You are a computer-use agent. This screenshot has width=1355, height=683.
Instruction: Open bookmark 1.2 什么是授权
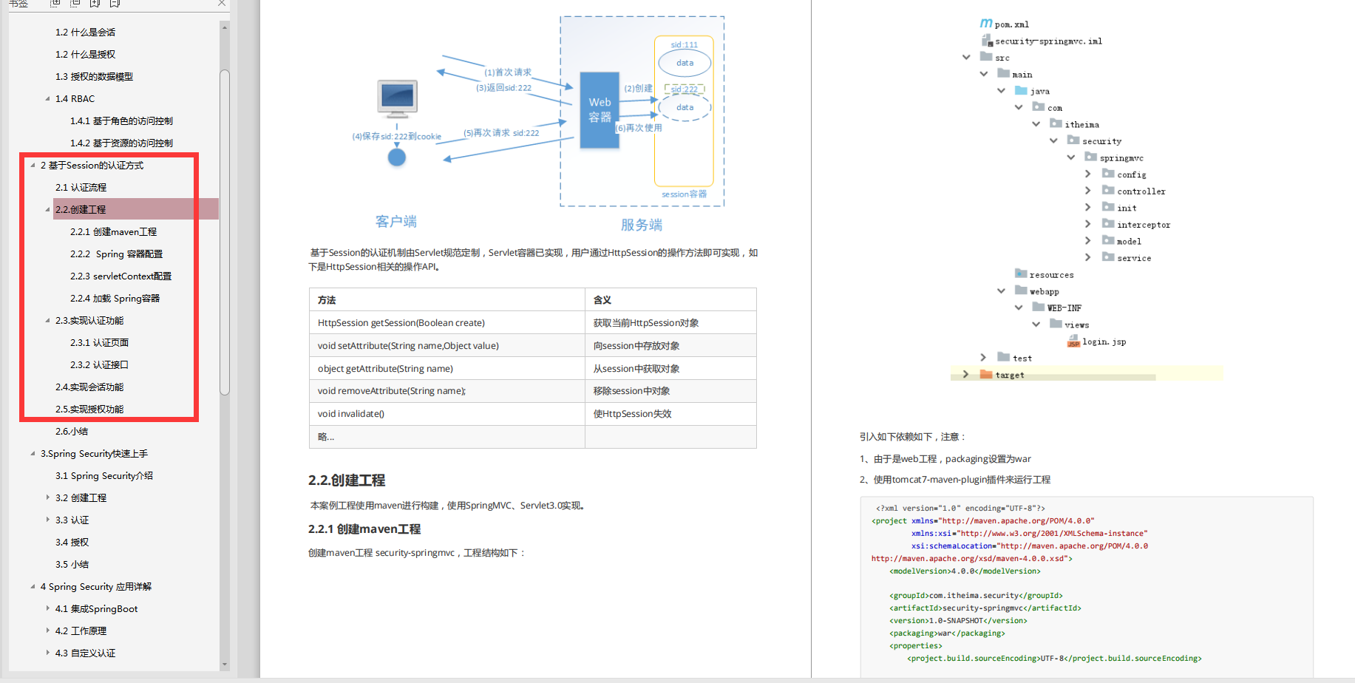click(x=85, y=55)
